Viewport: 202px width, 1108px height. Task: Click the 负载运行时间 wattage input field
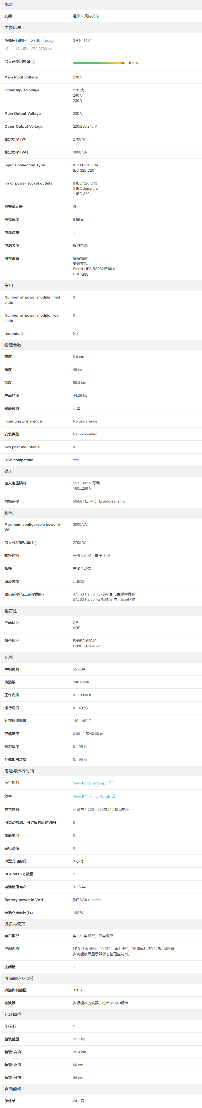(x=36, y=41)
